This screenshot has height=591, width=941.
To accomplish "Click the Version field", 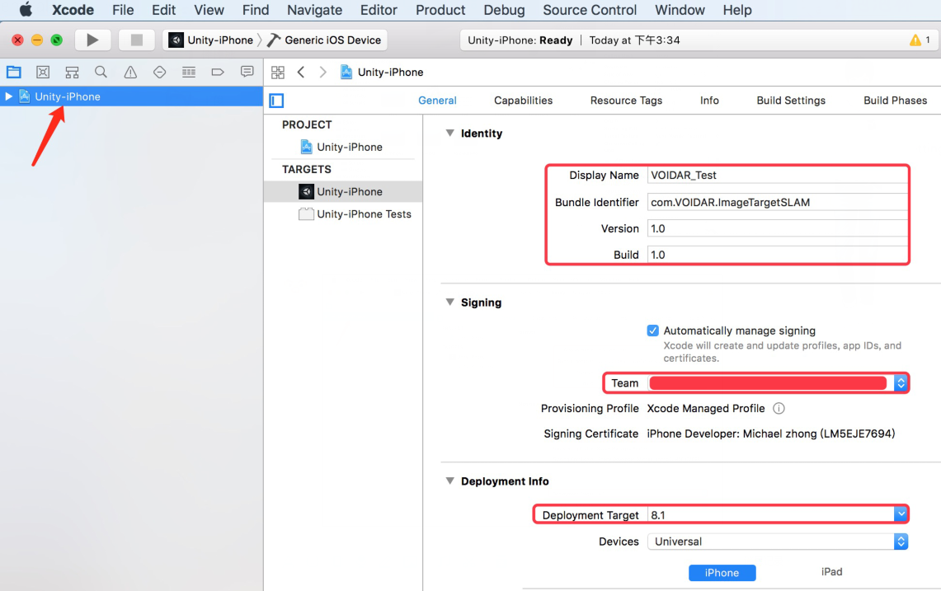I will click(778, 228).
